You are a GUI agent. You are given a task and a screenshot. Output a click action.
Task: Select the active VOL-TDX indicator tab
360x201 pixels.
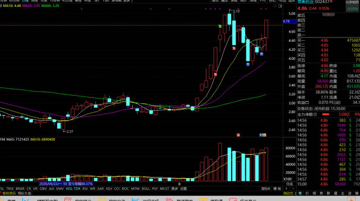(x=73, y=189)
